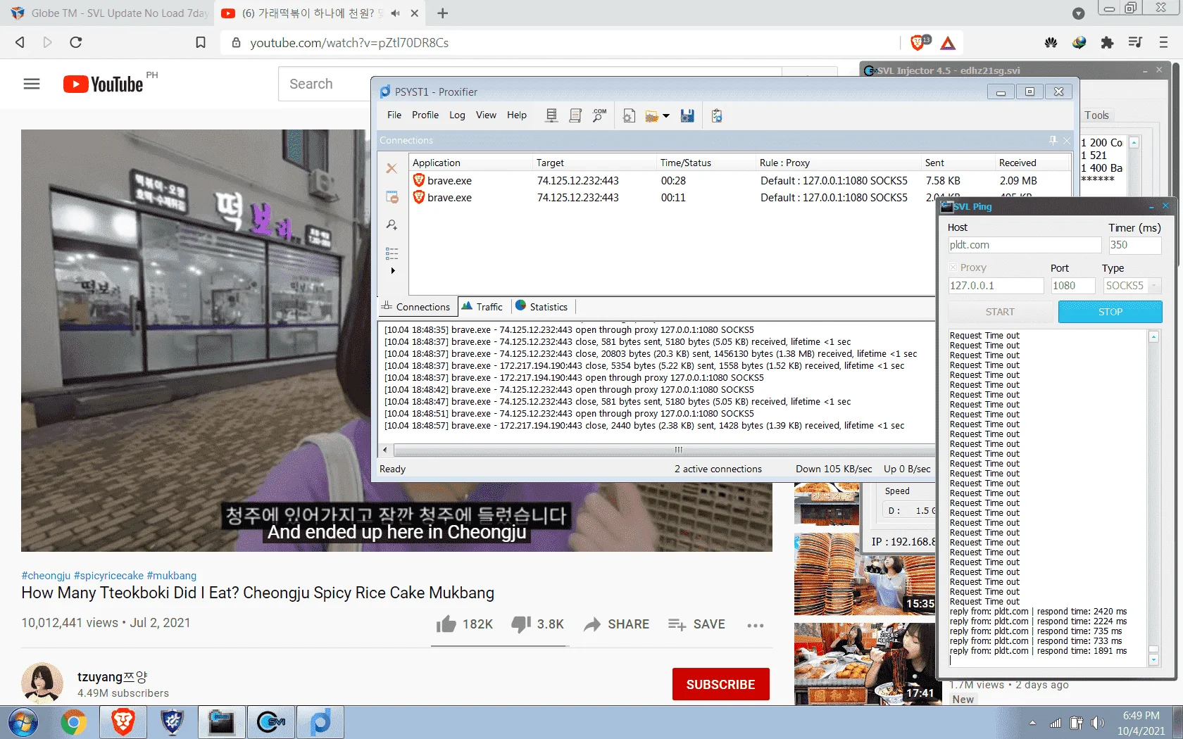Open Name Resolution (.COM) settings icon

point(599,115)
